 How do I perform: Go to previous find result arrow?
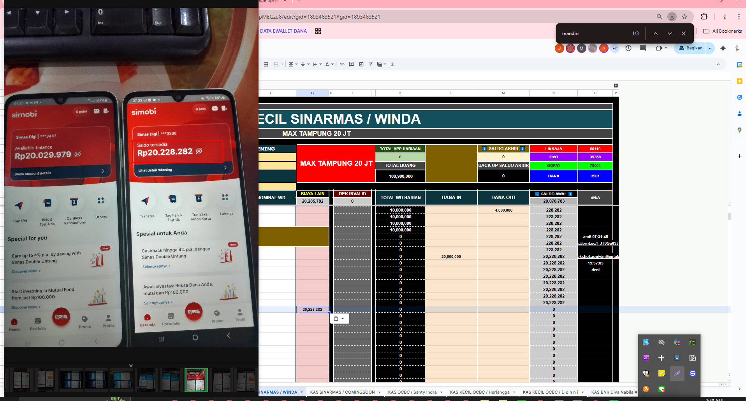tap(656, 33)
